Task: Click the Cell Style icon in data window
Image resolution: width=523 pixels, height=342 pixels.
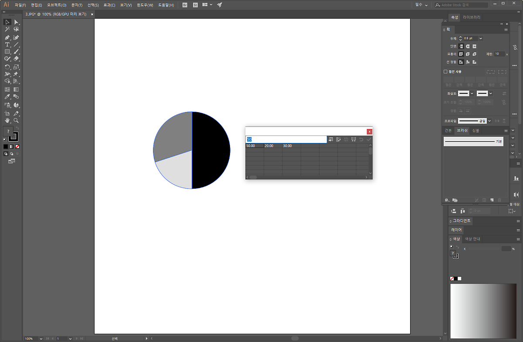Action: (x=353, y=139)
